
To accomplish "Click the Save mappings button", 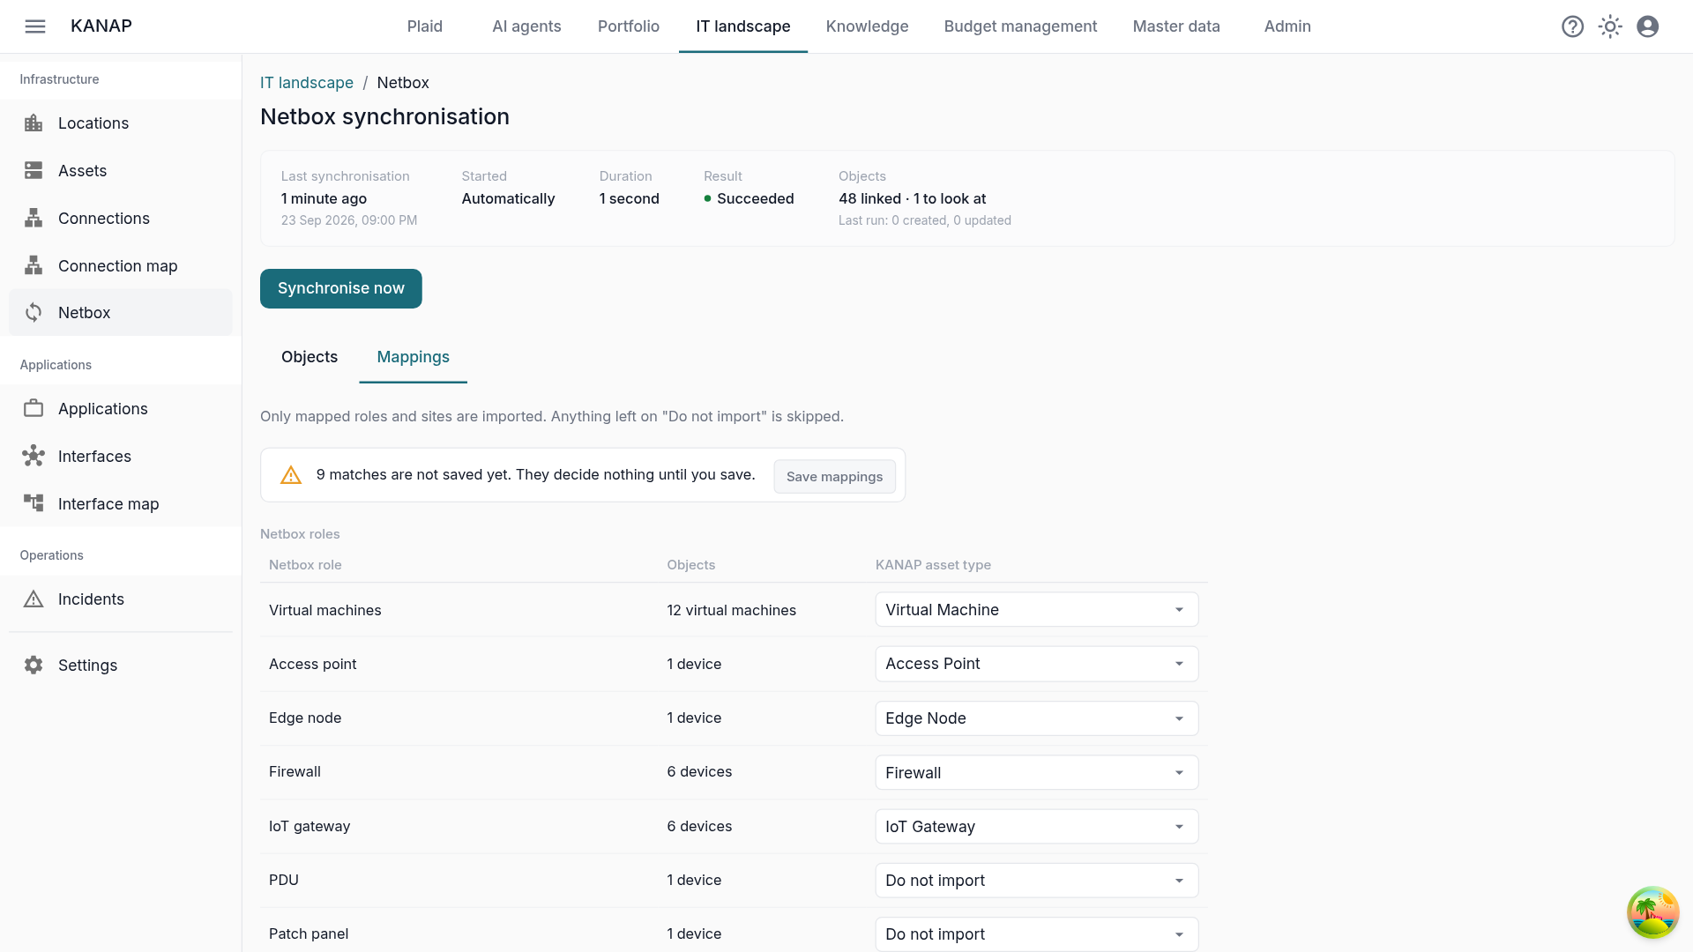I will click(x=834, y=477).
